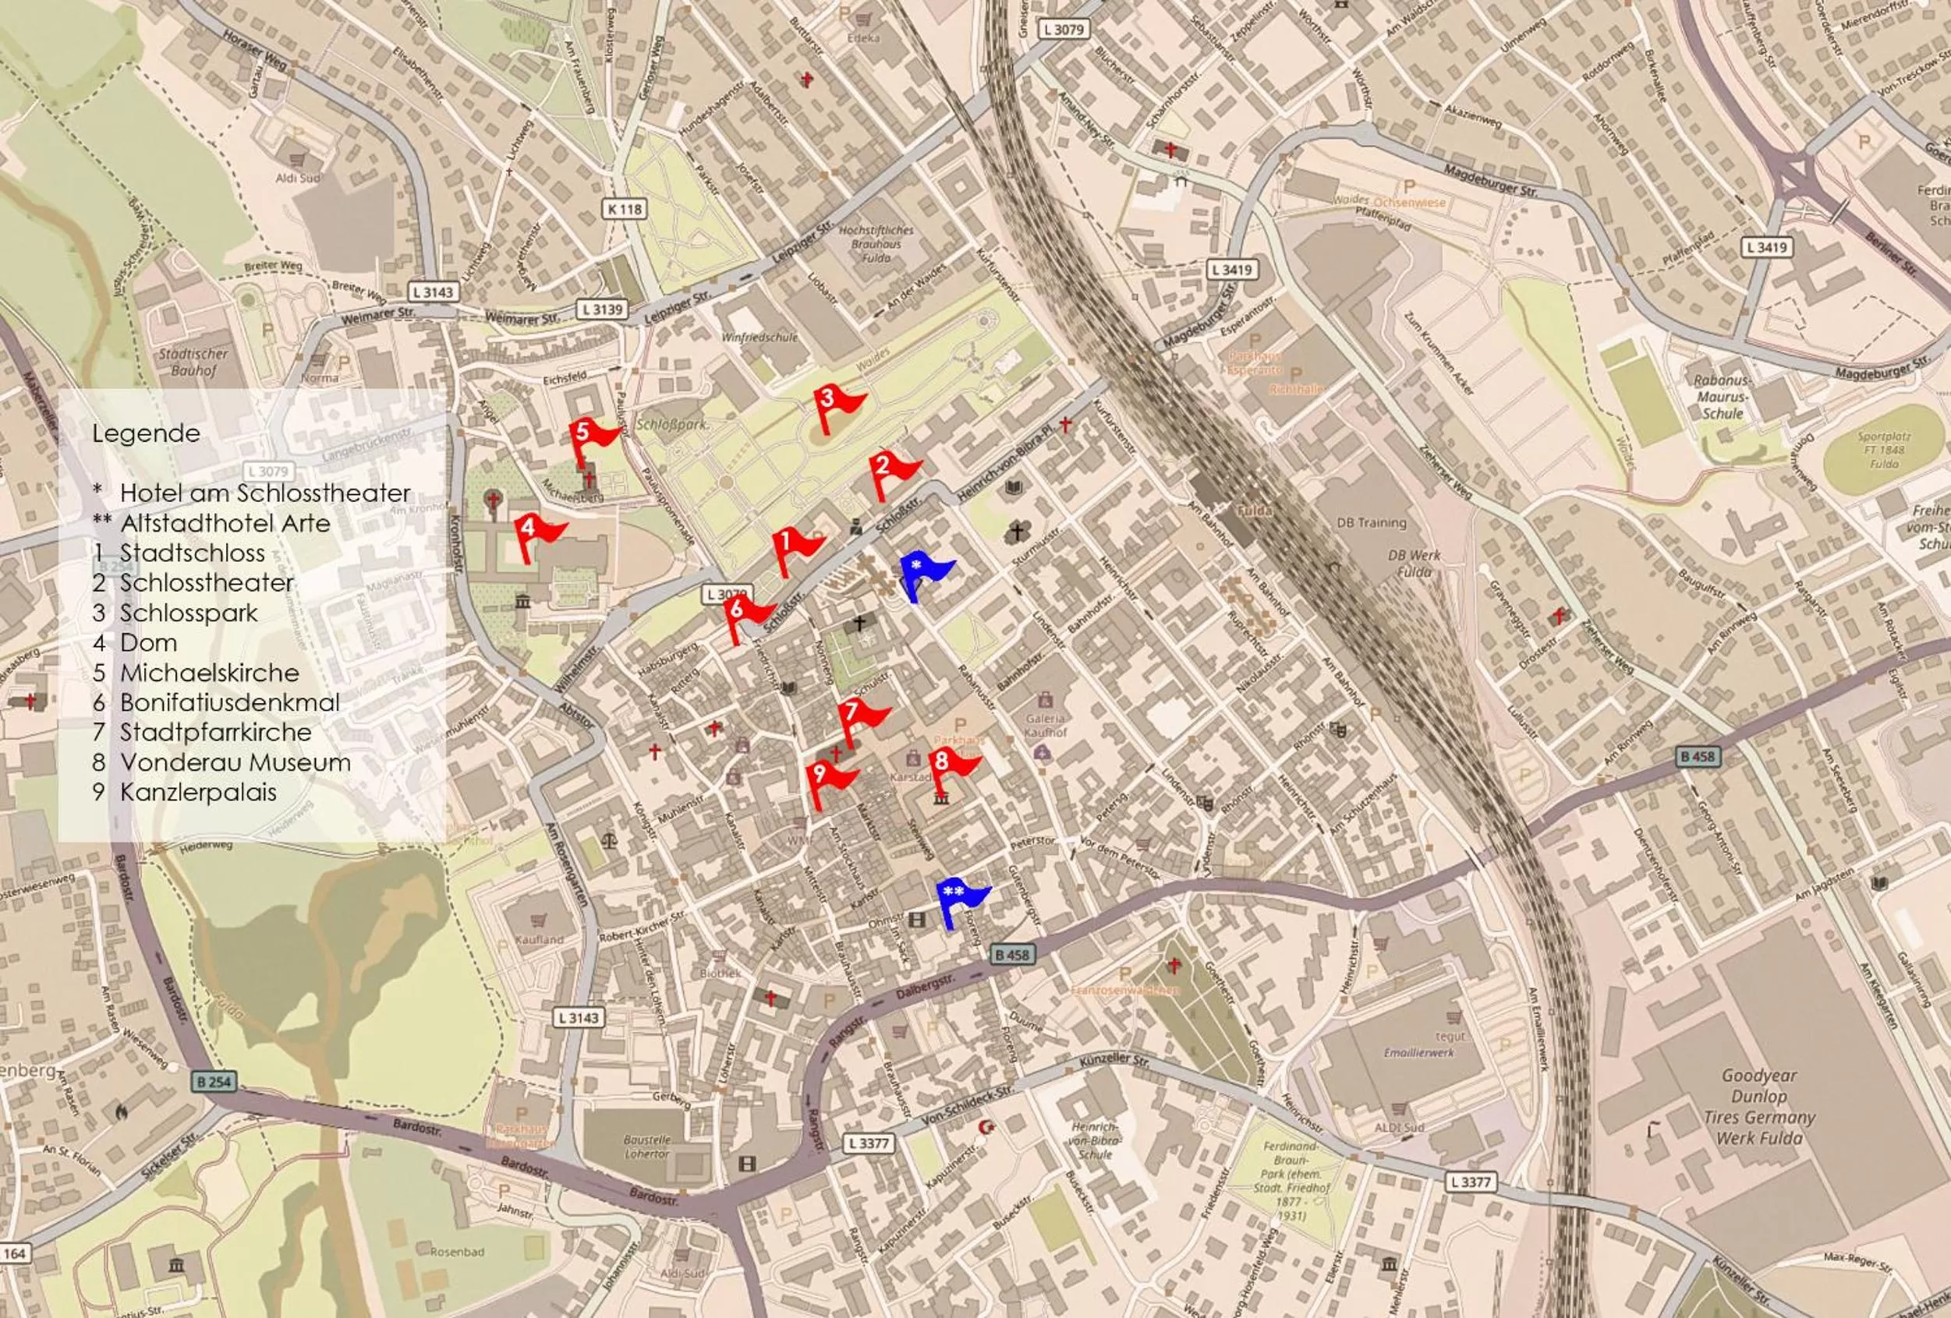
Task: Click the Legende heading
Action: (146, 433)
